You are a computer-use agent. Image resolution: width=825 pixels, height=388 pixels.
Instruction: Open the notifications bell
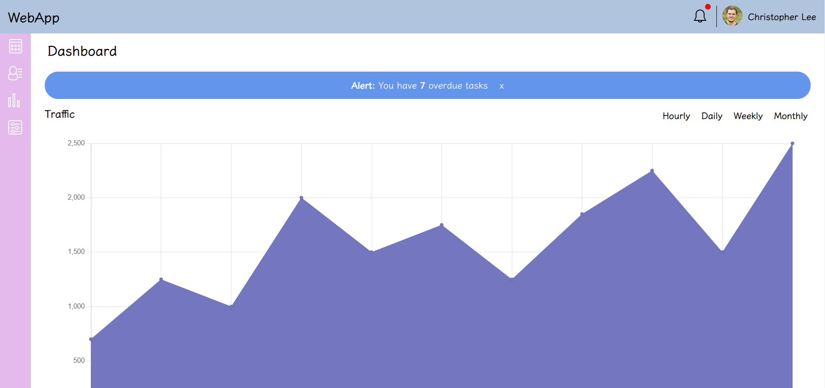pos(700,16)
